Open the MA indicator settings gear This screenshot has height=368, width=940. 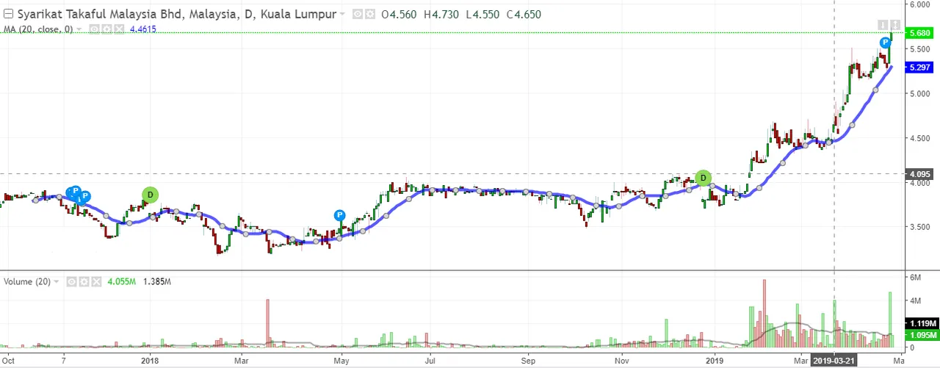tap(106, 29)
